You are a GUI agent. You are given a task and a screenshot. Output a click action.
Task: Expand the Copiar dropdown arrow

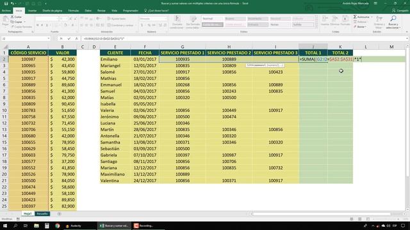(x=25, y=22)
